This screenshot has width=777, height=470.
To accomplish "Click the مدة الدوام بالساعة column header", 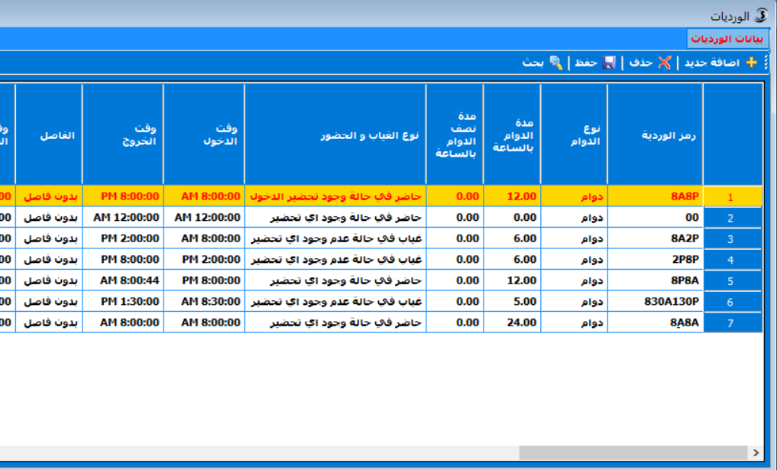I will pos(512,135).
